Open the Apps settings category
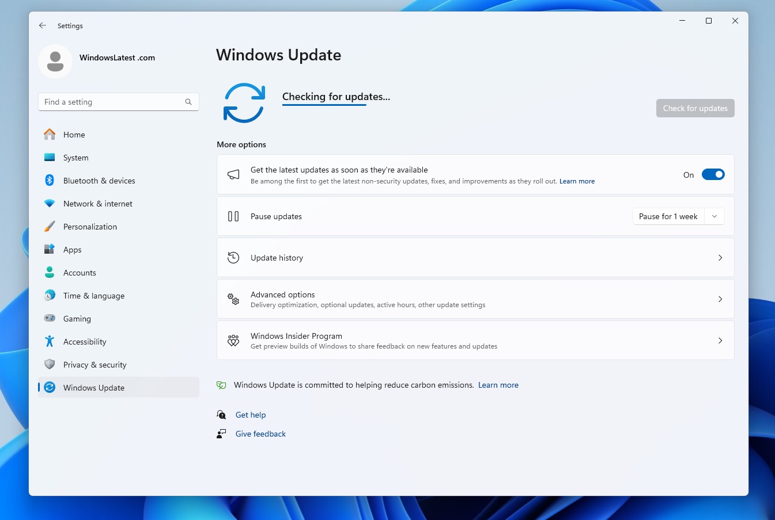 [73, 250]
